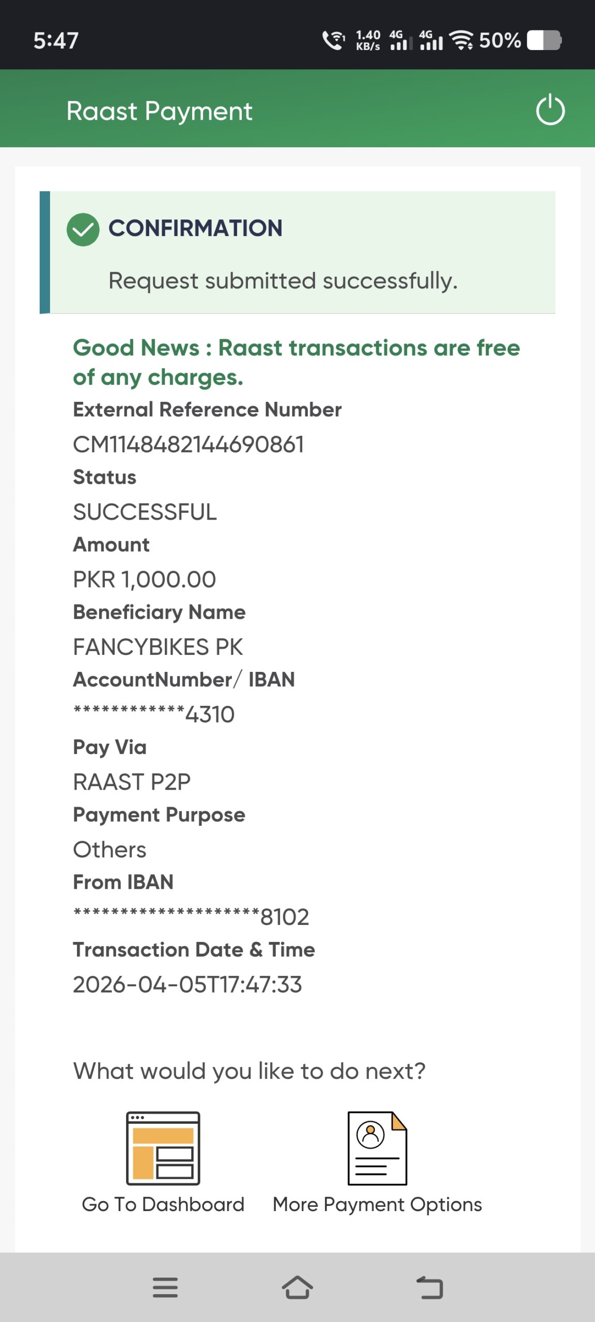Open the More Payment Options icon

[x=377, y=1148]
